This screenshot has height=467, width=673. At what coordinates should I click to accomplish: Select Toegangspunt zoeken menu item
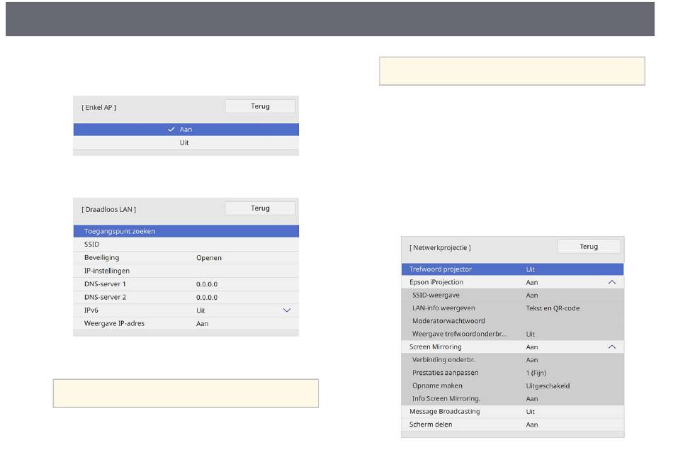186,231
